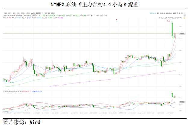Viewport: 190px width, 127px height.
Task: Open the 工具 tools menu
Action: pos(178,13)
